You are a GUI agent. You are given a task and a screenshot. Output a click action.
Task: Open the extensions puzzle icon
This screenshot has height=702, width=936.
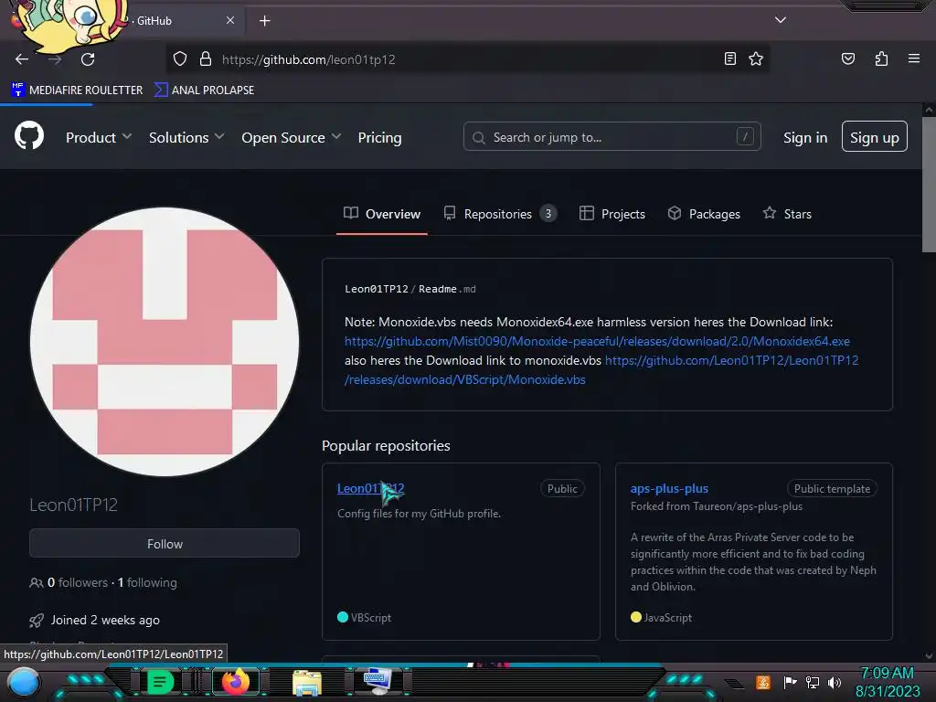pos(881,58)
